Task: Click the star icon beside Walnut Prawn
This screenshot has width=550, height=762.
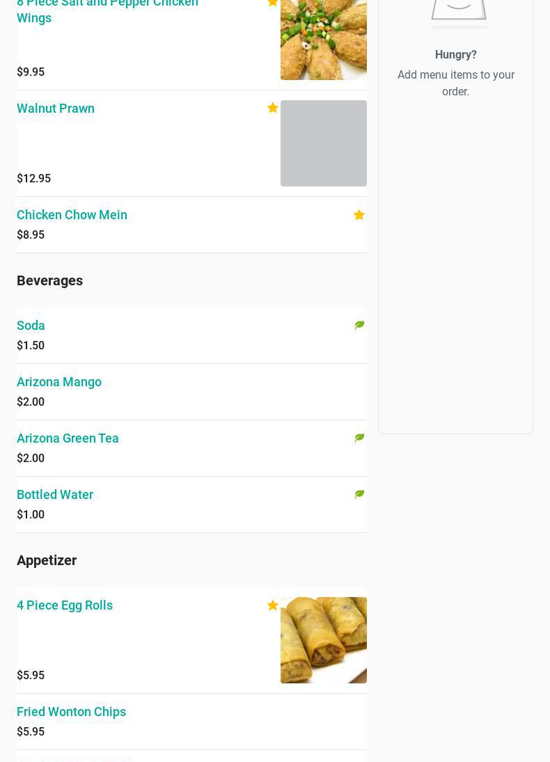Action: click(273, 108)
